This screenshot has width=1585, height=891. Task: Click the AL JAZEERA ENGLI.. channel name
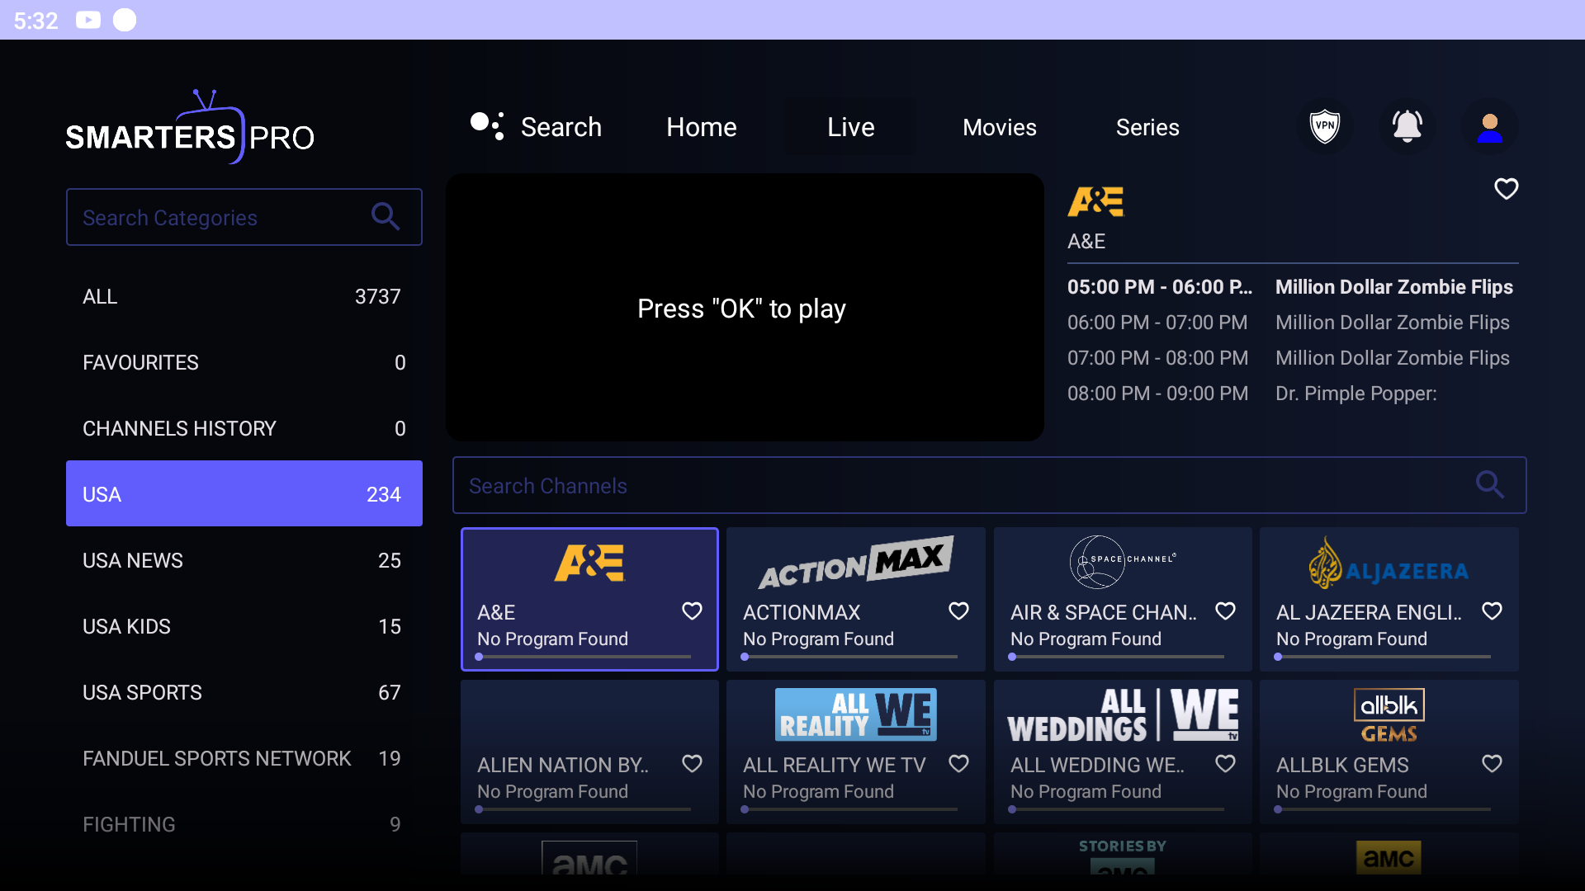1370,612
